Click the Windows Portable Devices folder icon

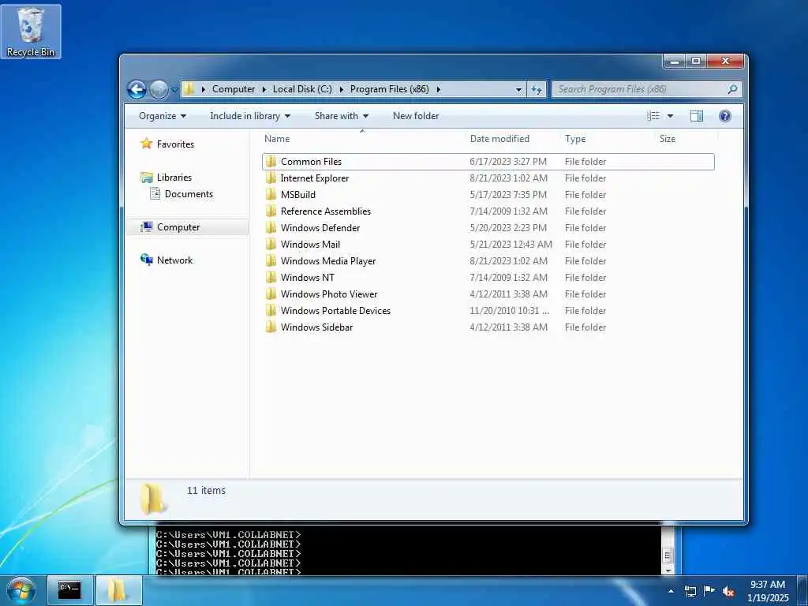pos(271,310)
